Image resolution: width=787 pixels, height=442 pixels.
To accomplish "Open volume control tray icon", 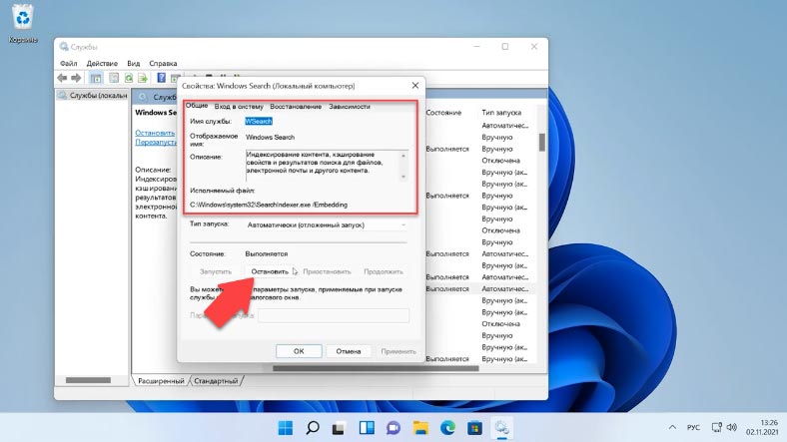I will coord(732,427).
